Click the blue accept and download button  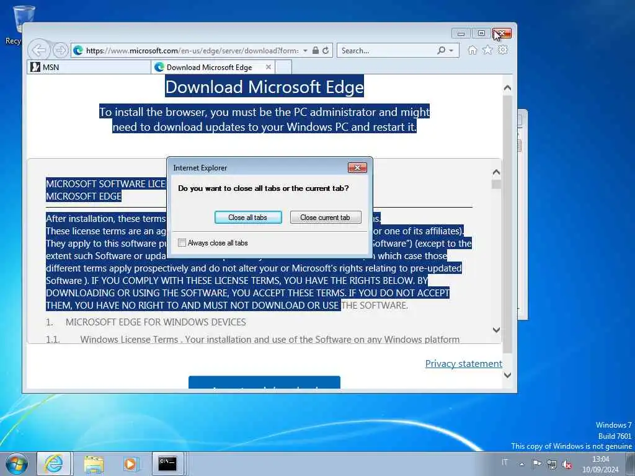click(264, 382)
